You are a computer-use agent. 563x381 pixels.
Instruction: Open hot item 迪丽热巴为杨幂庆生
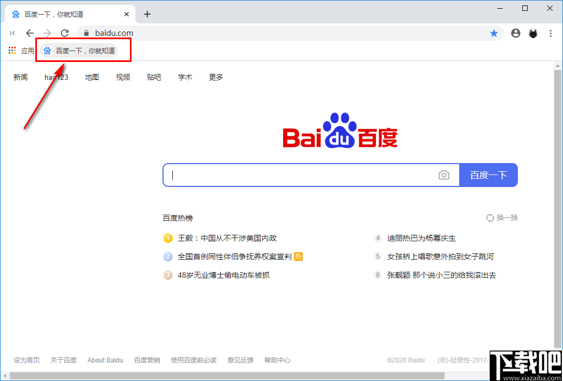[422, 238]
